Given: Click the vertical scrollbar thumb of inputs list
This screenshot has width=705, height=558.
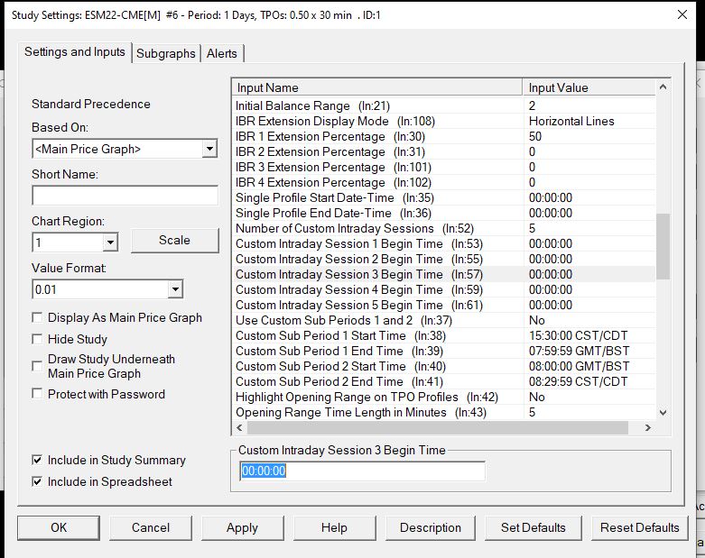Looking at the screenshot, I should click(x=663, y=246).
